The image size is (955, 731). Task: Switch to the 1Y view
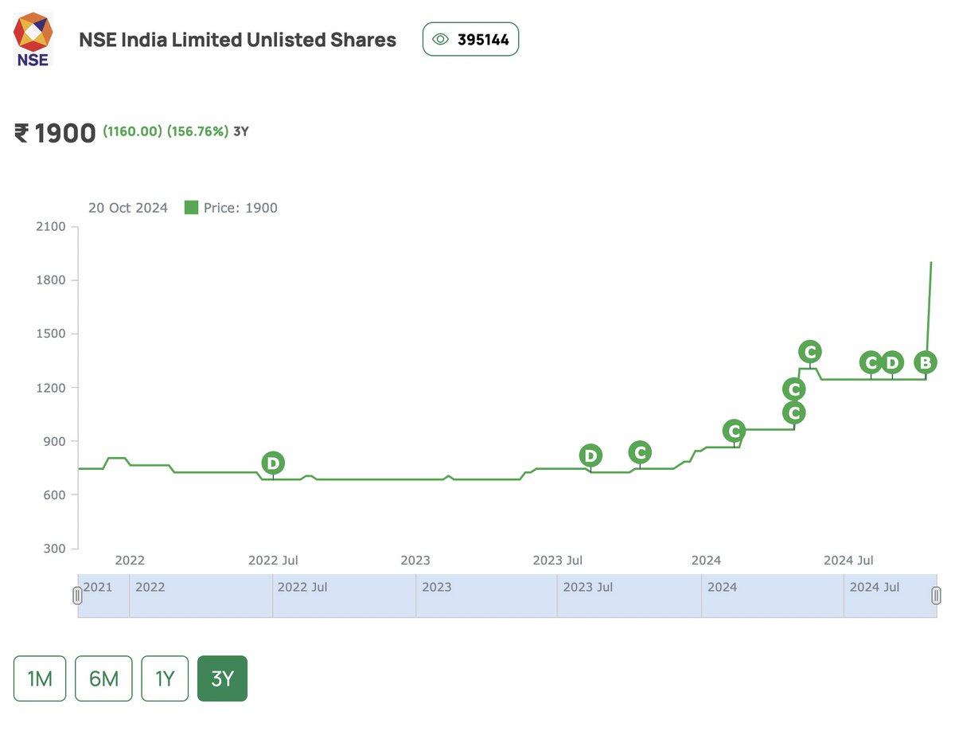(165, 678)
